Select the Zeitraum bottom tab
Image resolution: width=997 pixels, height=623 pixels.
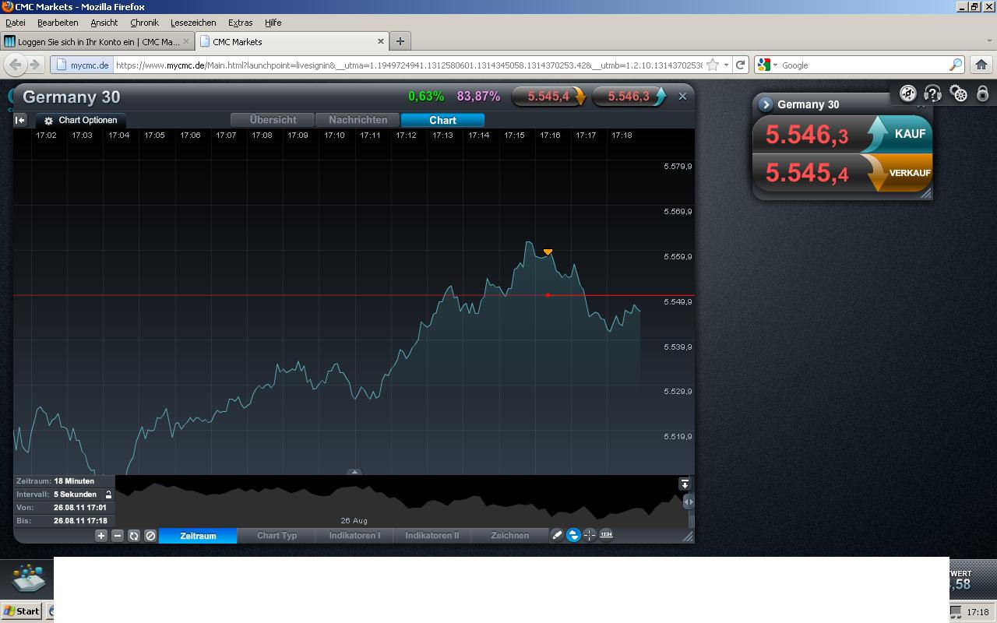click(x=198, y=536)
